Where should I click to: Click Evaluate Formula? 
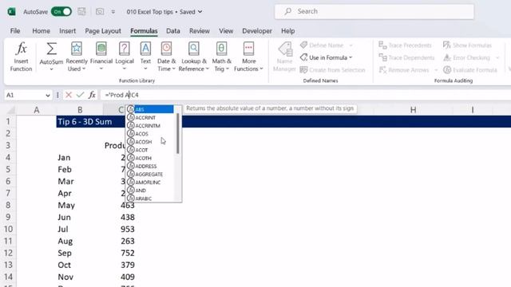470,70
